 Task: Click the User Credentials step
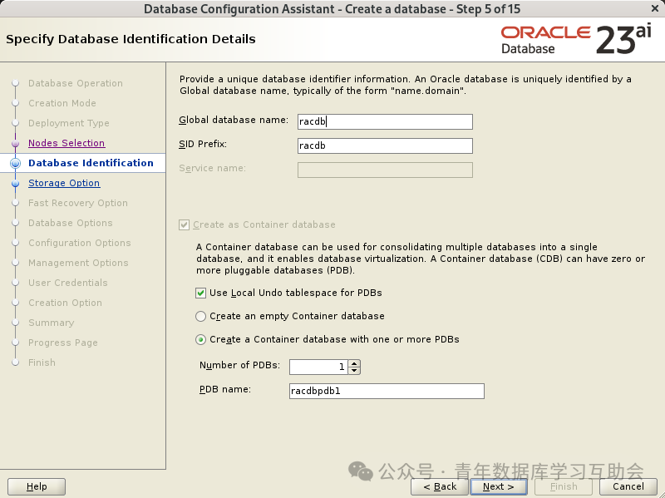[68, 283]
